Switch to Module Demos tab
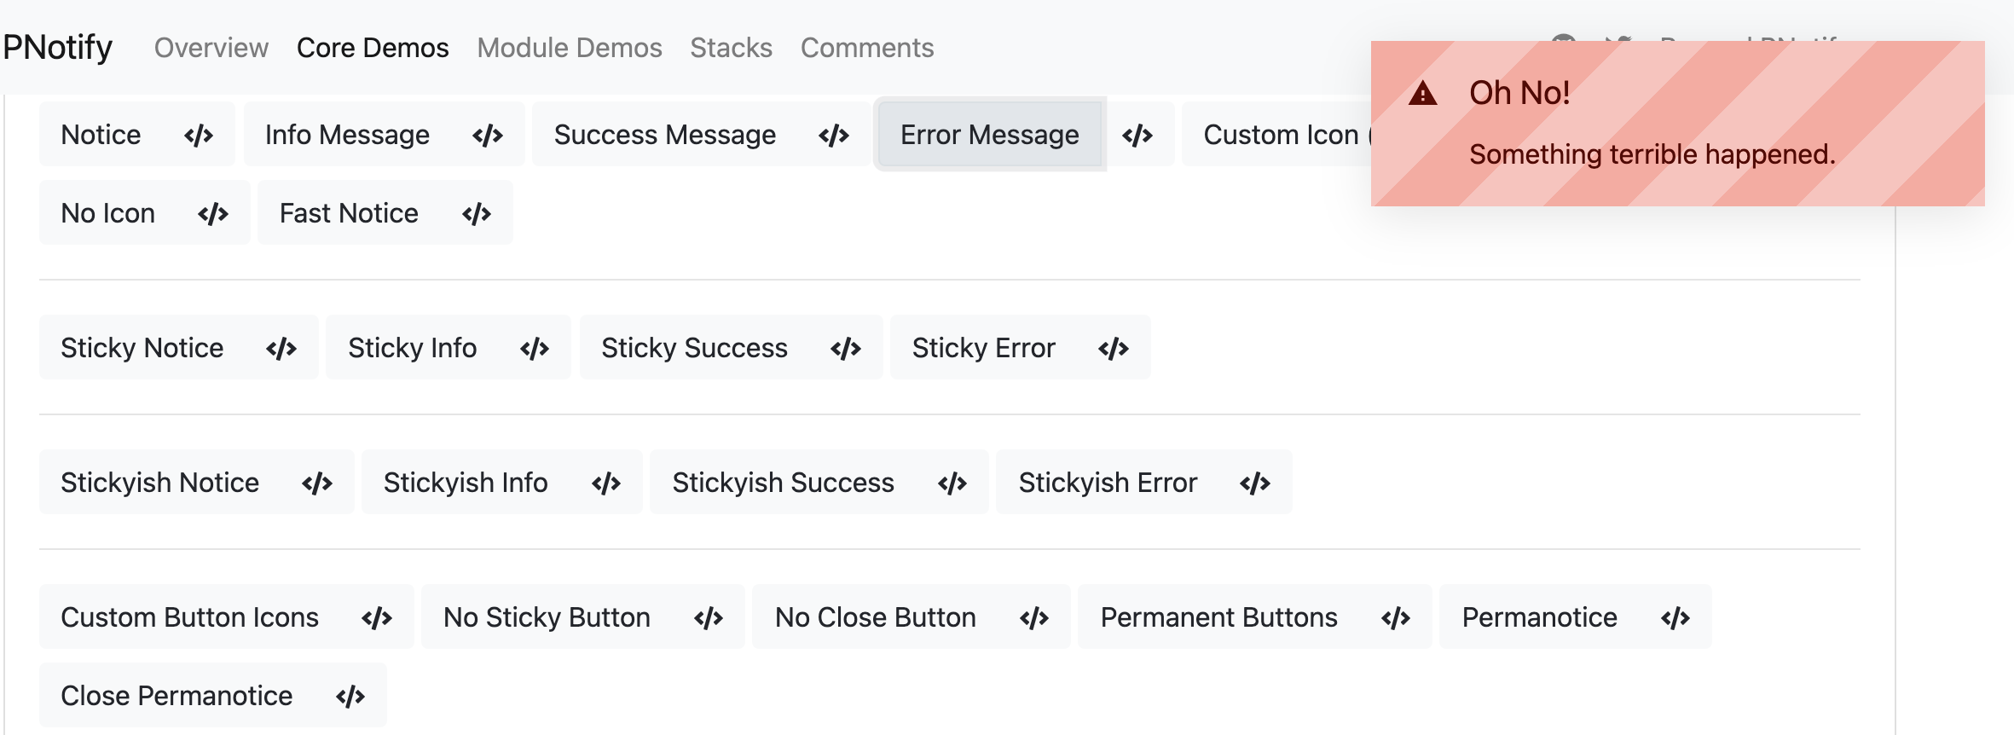This screenshot has width=2014, height=735. [570, 48]
